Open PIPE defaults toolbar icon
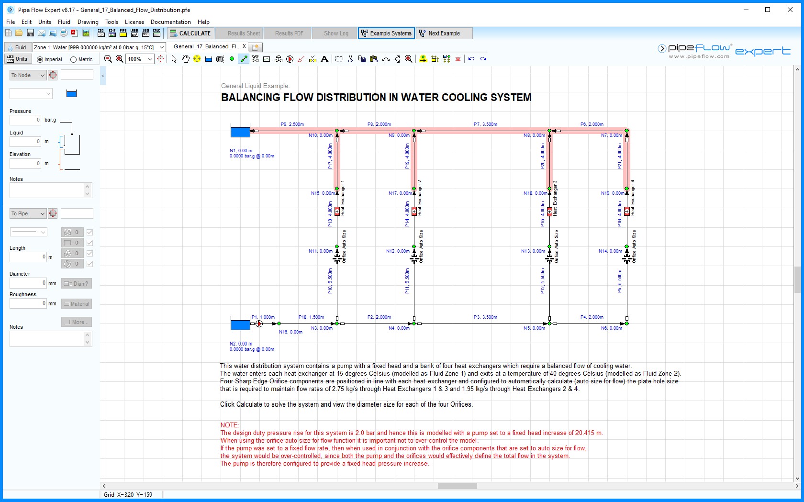This screenshot has height=502, width=804. point(123,33)
